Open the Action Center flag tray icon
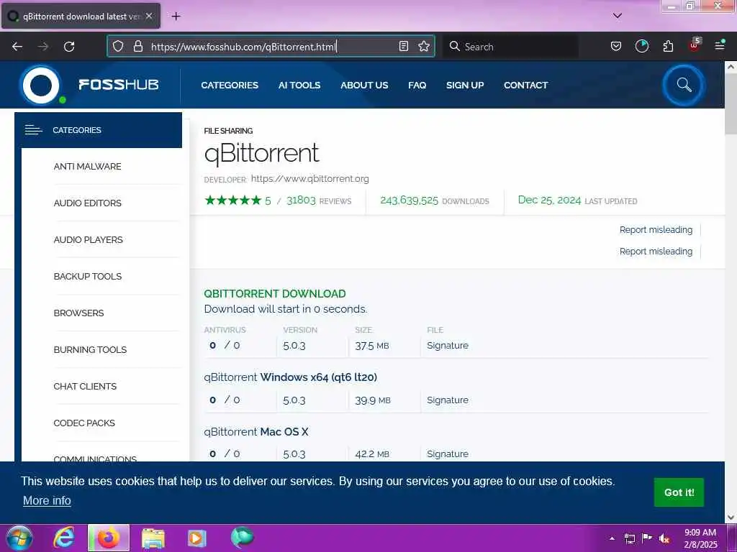This screenshot has width=737, height=552. [647, 538]
